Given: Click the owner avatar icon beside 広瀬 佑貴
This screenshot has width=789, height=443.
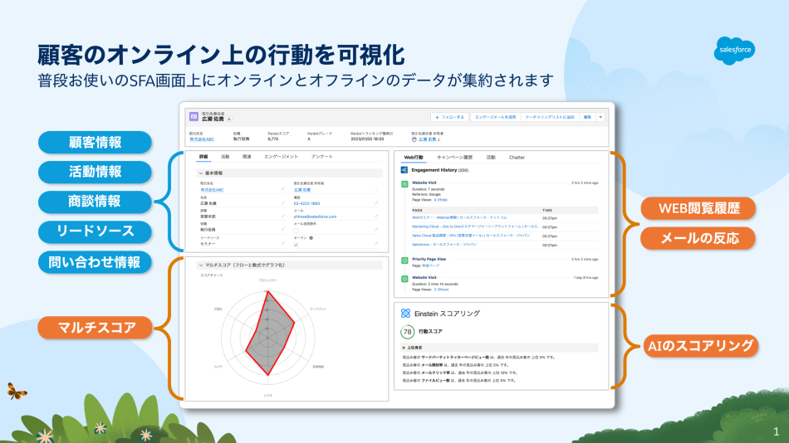Looking at the screenshot, I should coord(414,140).
